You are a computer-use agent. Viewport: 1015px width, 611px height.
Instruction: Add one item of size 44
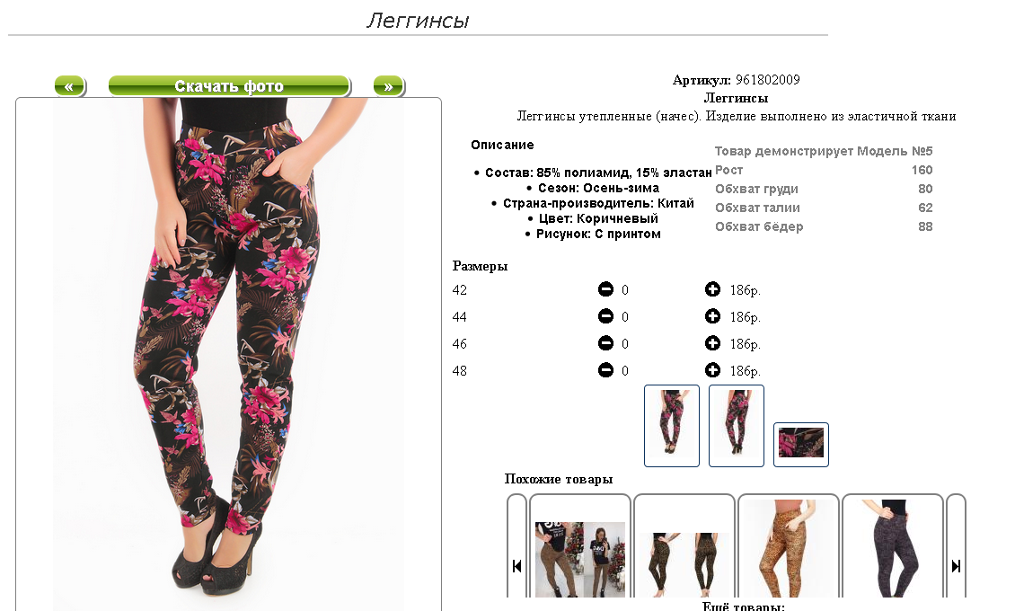pos(712,316)
